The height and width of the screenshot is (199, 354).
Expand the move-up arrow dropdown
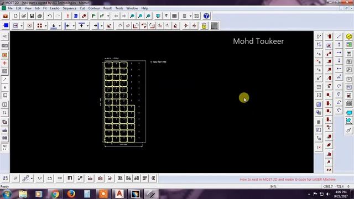pyautogui.click(x=87, y=26)
